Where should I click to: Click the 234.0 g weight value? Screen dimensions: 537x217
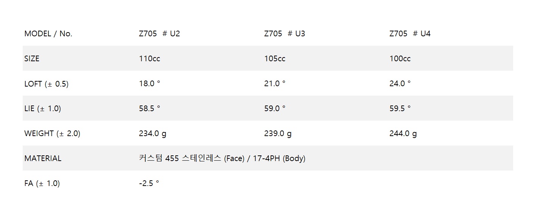(x=153, y=133)
